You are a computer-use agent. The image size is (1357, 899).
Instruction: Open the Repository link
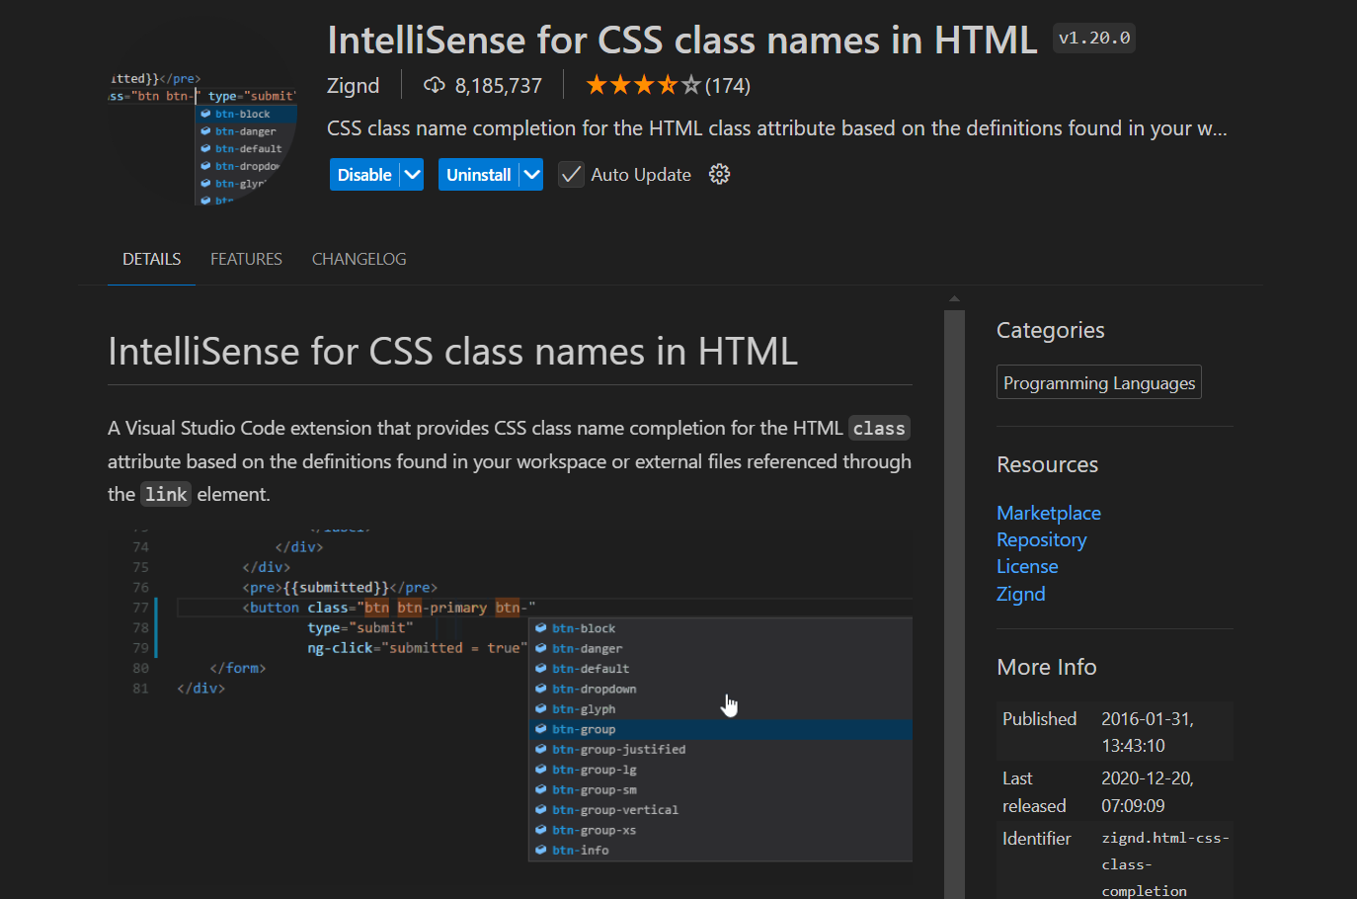(x=1041, y=539)
